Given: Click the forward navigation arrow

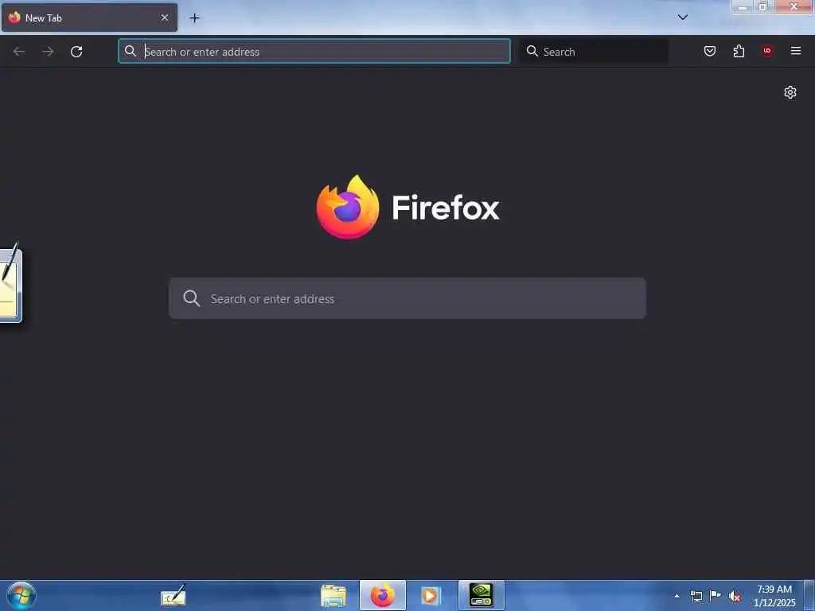Looking at the screenshot, I should [48, 52].
